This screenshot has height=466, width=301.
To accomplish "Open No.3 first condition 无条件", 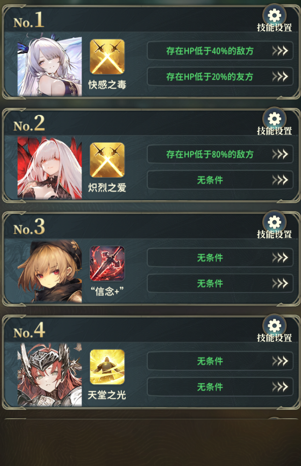I will coord(220,258).
